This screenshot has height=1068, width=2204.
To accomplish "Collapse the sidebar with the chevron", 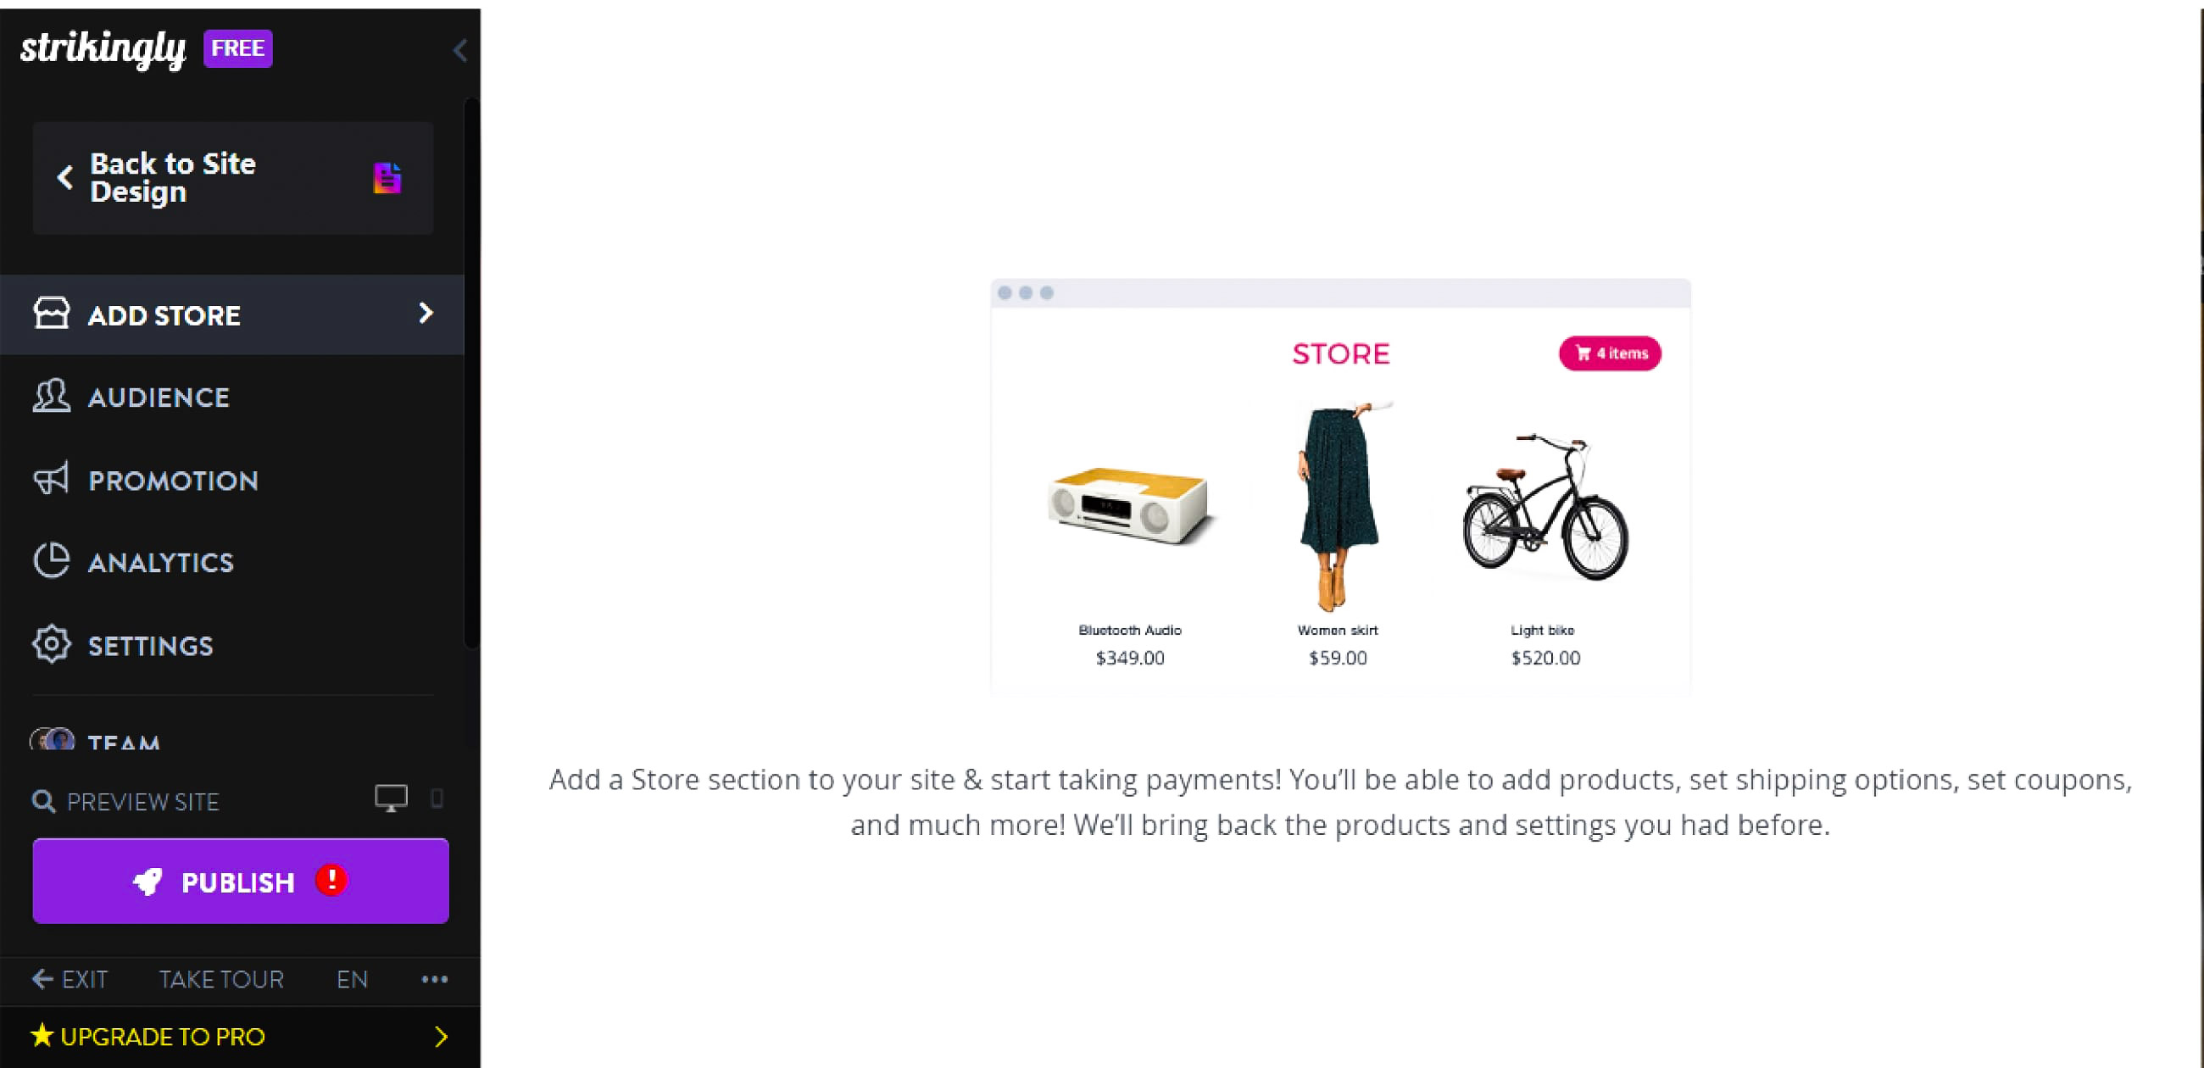I will pos(460,51).
